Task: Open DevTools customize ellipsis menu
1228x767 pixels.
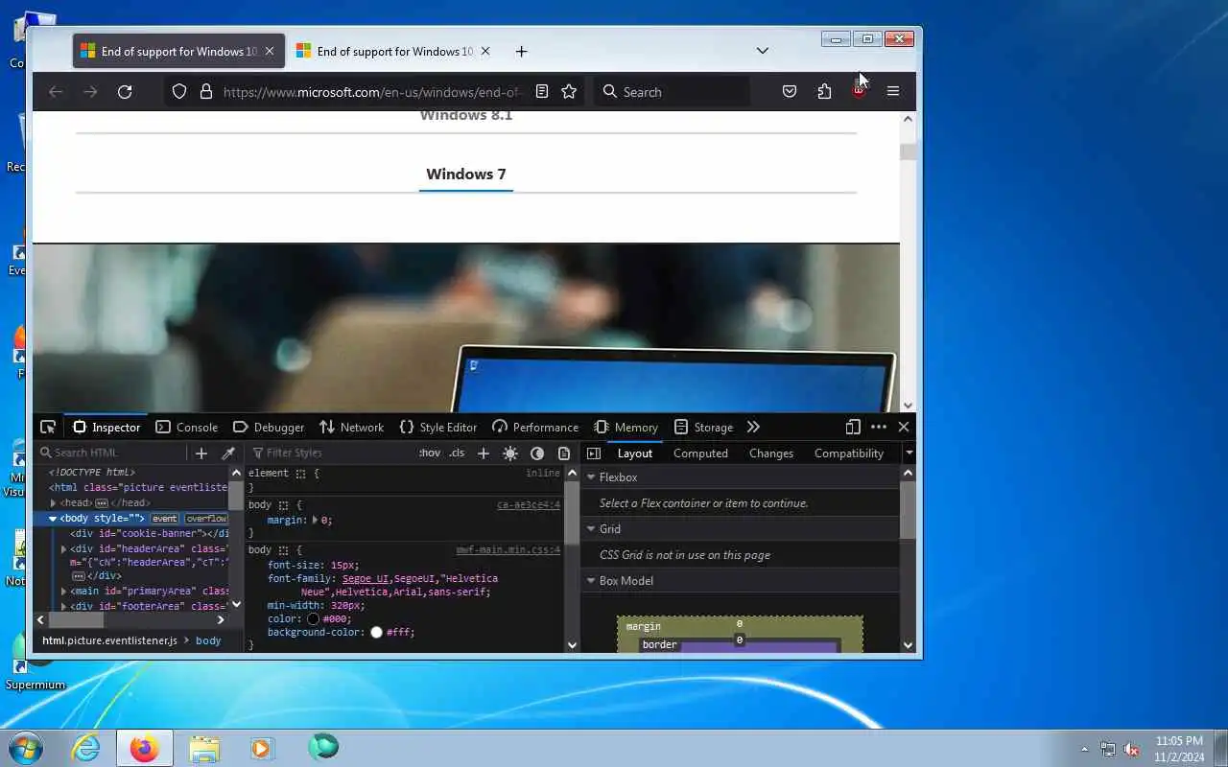Action: (x=879, y=427)
